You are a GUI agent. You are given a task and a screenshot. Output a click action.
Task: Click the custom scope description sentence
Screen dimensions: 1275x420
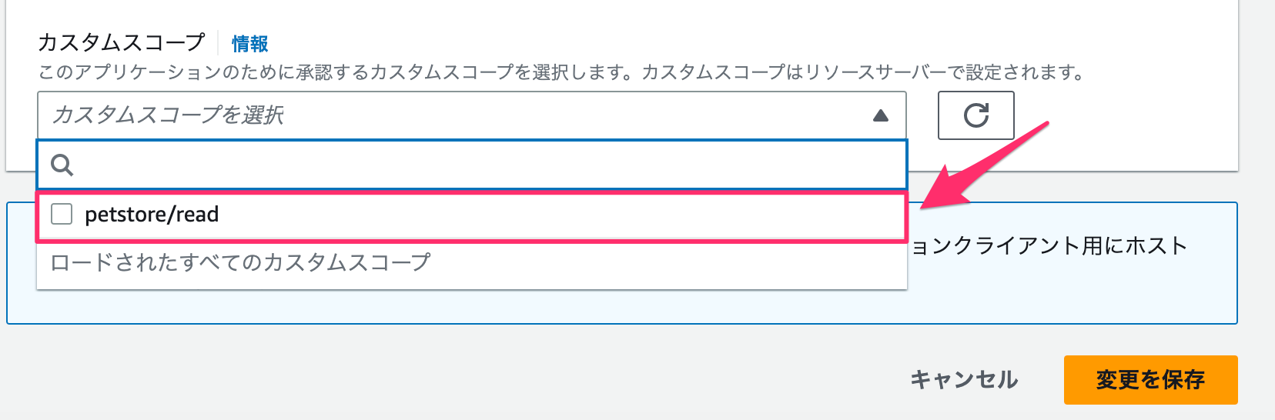[561, 73]
